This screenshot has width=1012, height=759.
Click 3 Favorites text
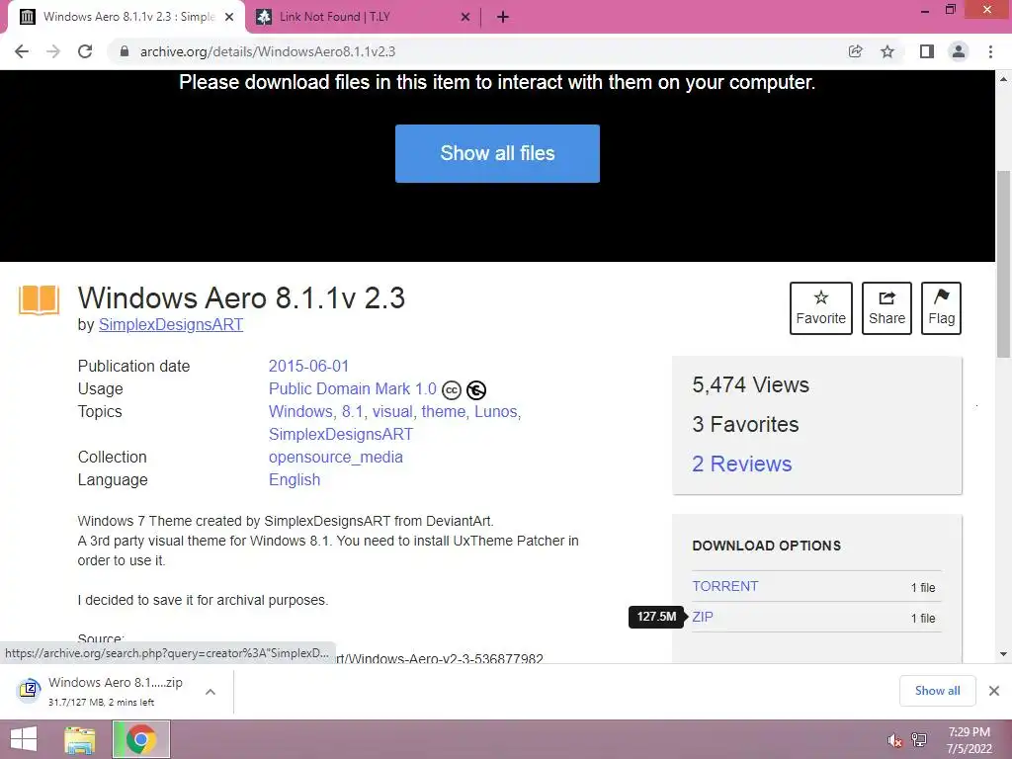click(745, 424)
